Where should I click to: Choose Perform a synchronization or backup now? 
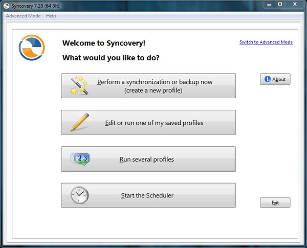(x=148, y=86)
